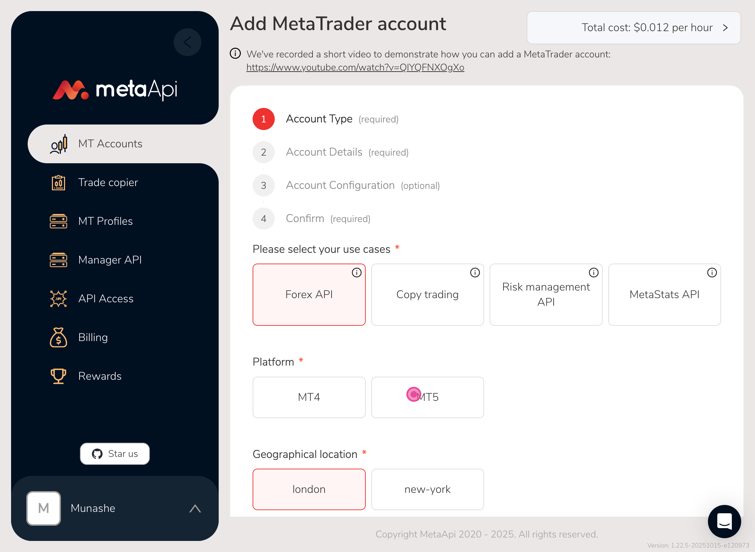This screenshot has width=755, height=552.
Task: Show info for MetaStats API
Action: point(712,273)
